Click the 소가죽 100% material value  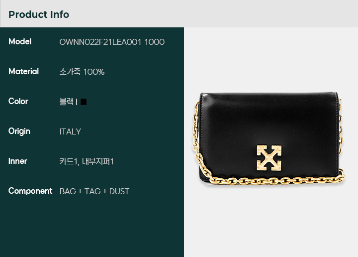click(x=82, y=72)
